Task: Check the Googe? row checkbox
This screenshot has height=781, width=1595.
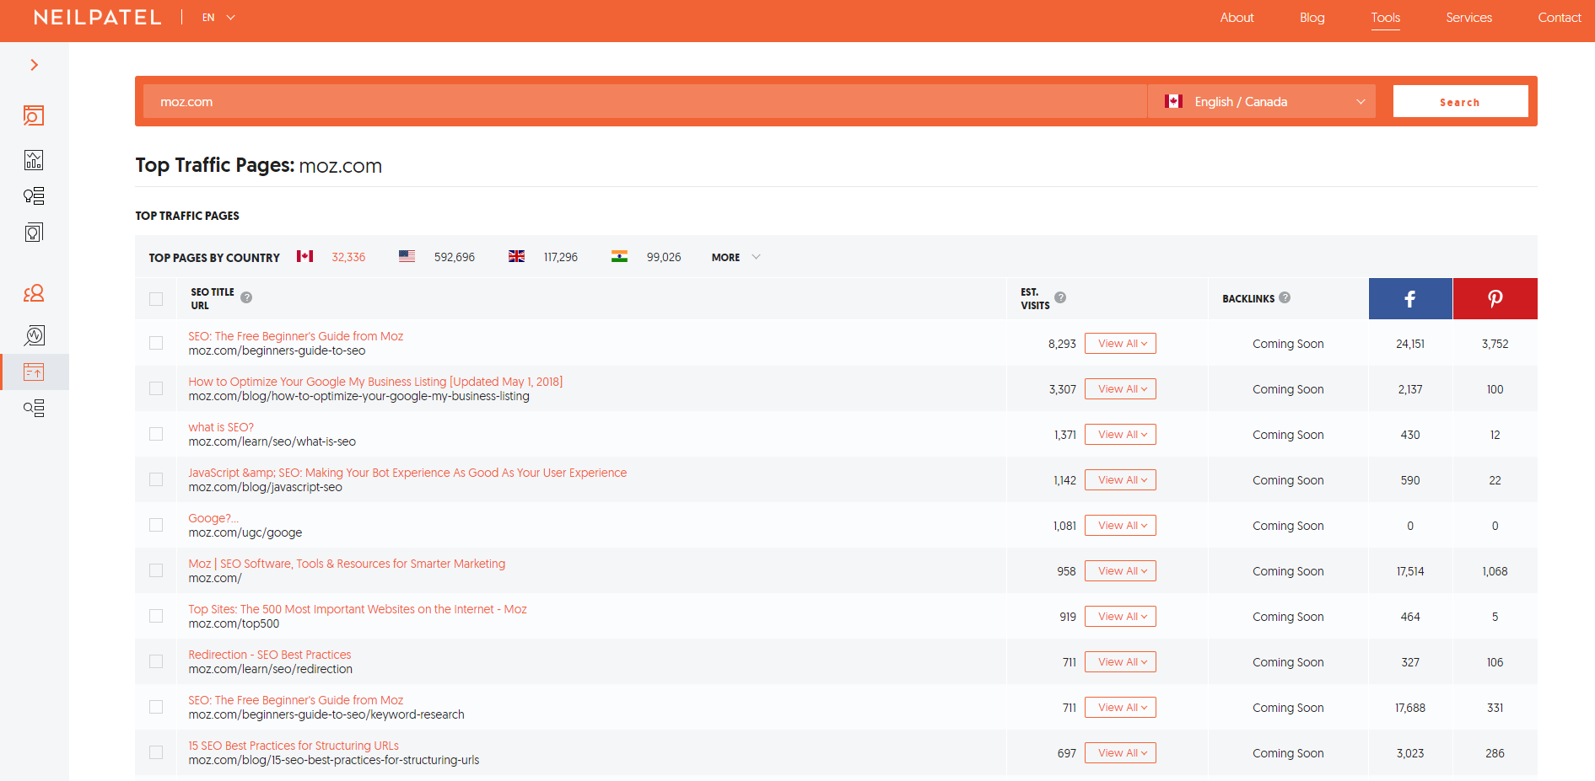Action: click(x=156, y=525)
